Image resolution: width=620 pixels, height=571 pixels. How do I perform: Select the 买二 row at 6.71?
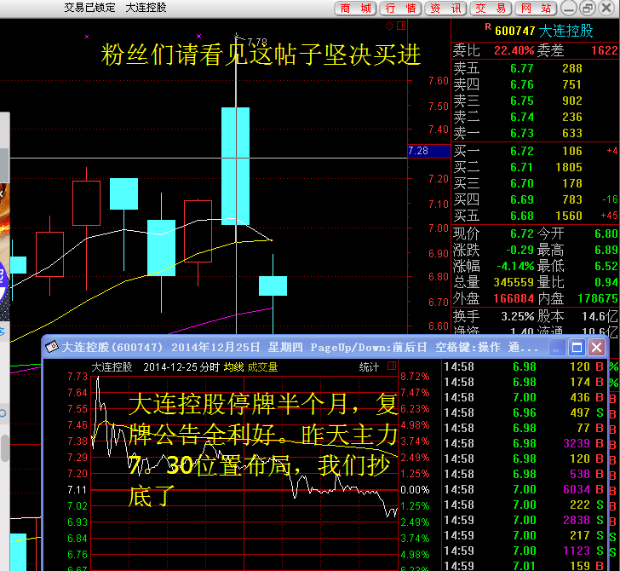(535, 167)
